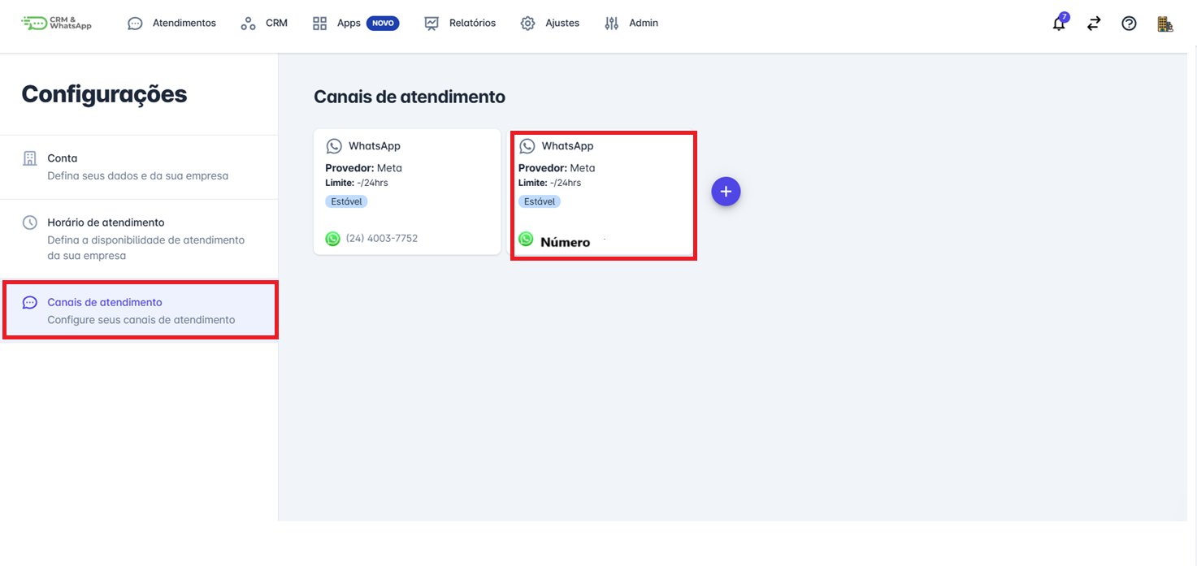Click the company building icon at top right
Viewport: 1197px width, 566px height.
(x=1164, y=24)
